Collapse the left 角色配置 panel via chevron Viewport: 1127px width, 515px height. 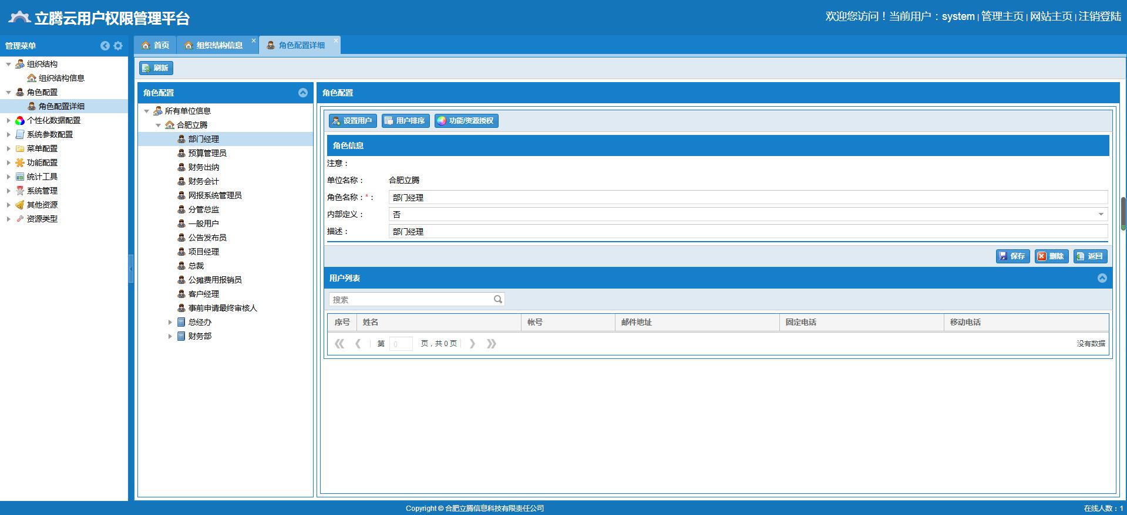tap(303, 93)
